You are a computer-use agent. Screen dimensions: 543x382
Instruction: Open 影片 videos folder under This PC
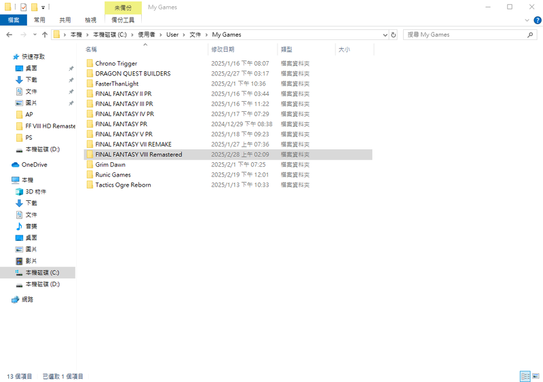click(x=31, y=261)
